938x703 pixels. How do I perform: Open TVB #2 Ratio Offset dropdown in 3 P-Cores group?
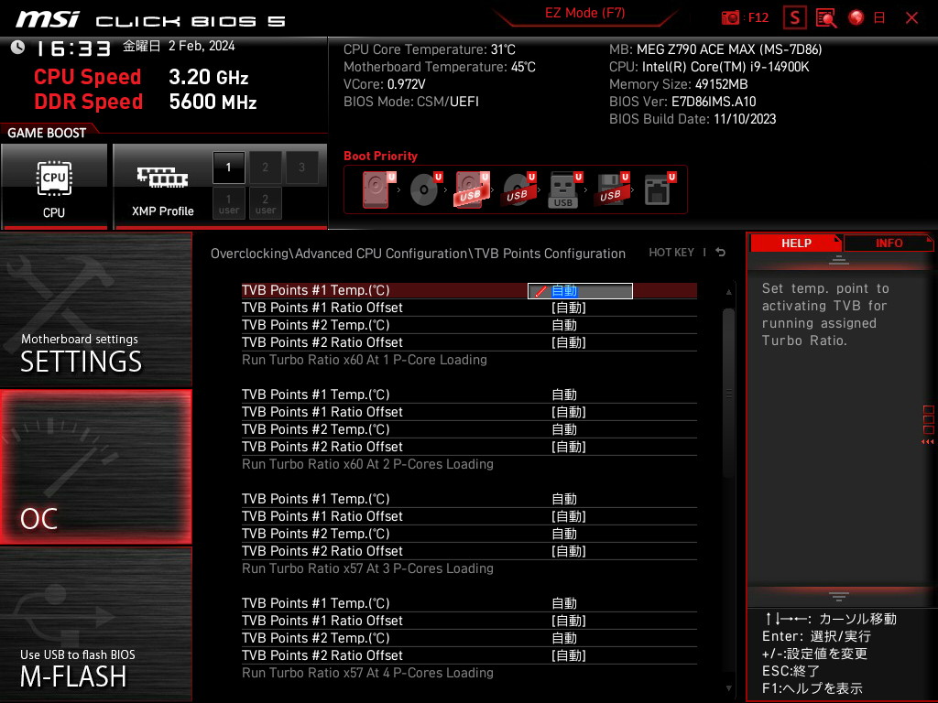[x=568, y=551]
